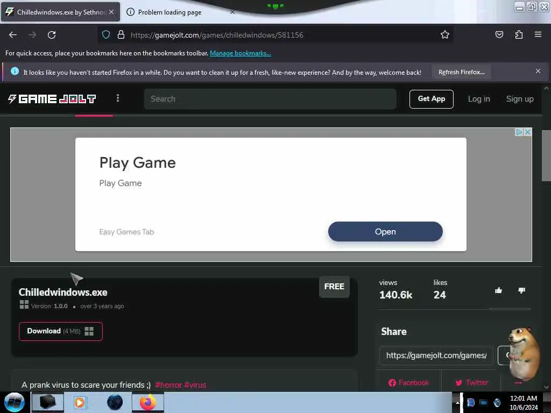This screenshot has height=413, width=551.
Task: Open the #virus hashtag
Action: [x=195, y=385]
